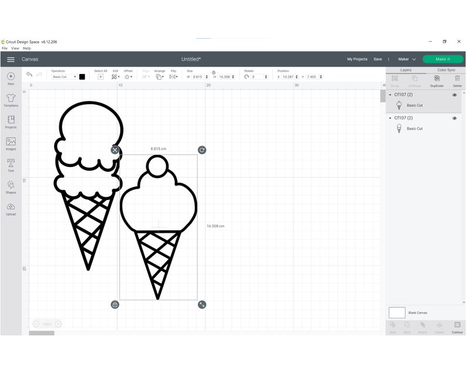Click the Duplicate icon in Layers panel
This screenshot has width=466, height=374.
click(437, 79)
